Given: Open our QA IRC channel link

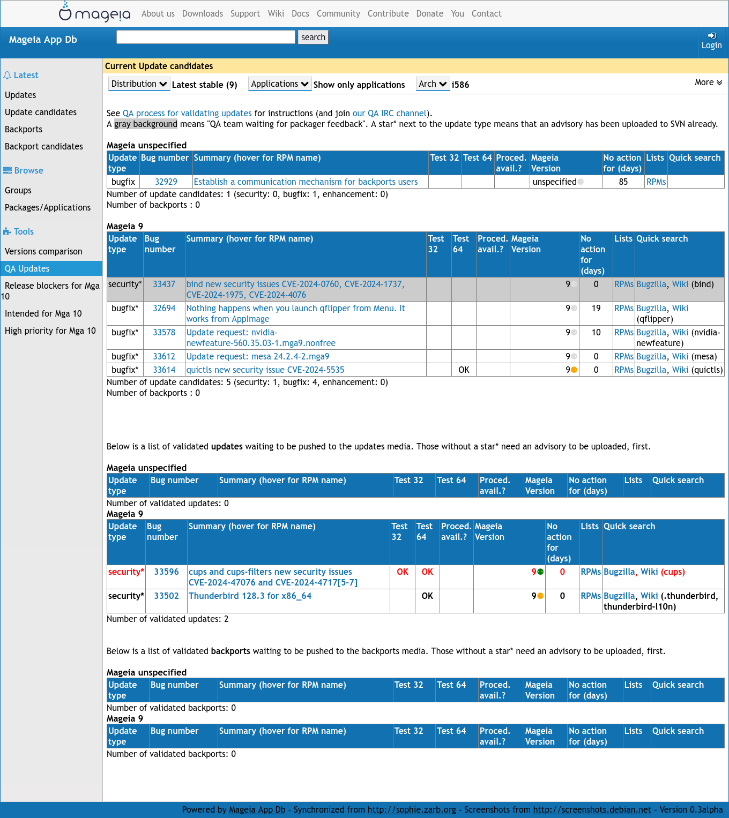Looking at the screenshot, I should tap(390, 113).
